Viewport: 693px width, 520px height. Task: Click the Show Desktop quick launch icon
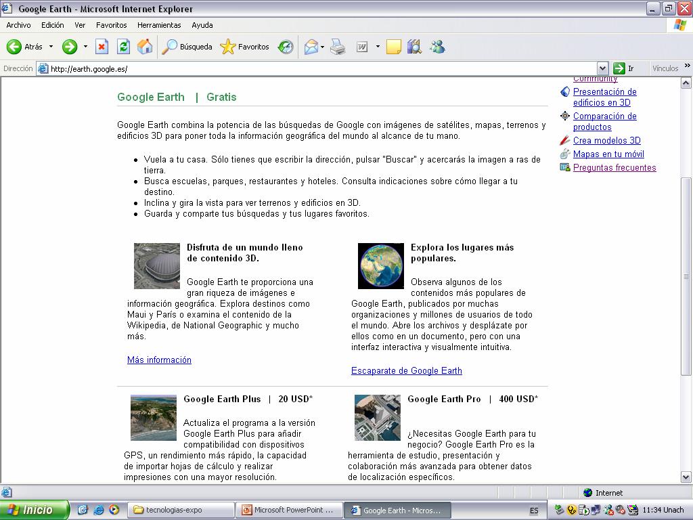[x=83, y=510]
